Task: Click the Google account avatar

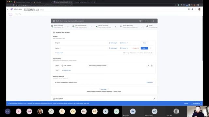Action: tap(199, 9)
